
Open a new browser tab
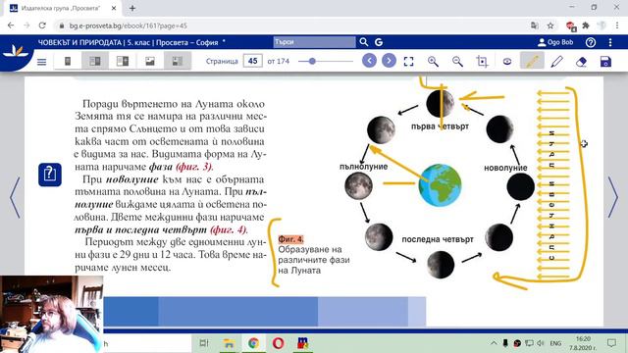[132, 8]
